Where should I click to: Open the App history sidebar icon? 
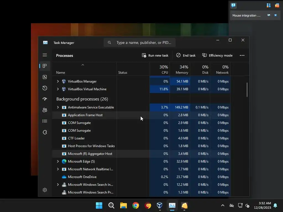click(x=45, y=88)
